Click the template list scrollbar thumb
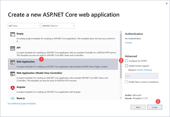This screenshot has height=117, width=170. click(121, 54)
